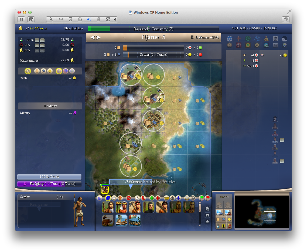This screenshot has width=307, height=252.
Task: Pause the virtual machine from toolbar
Action: [21, 19]
